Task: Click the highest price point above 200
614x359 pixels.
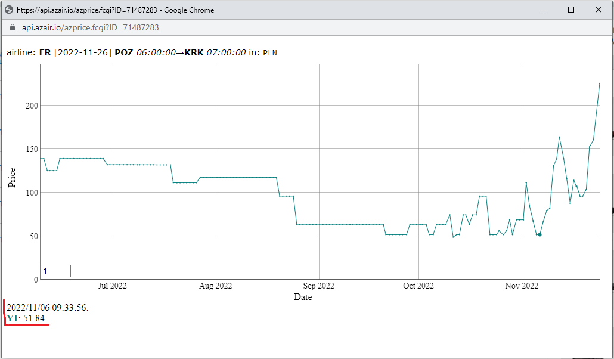Action: tap(599, 83)
